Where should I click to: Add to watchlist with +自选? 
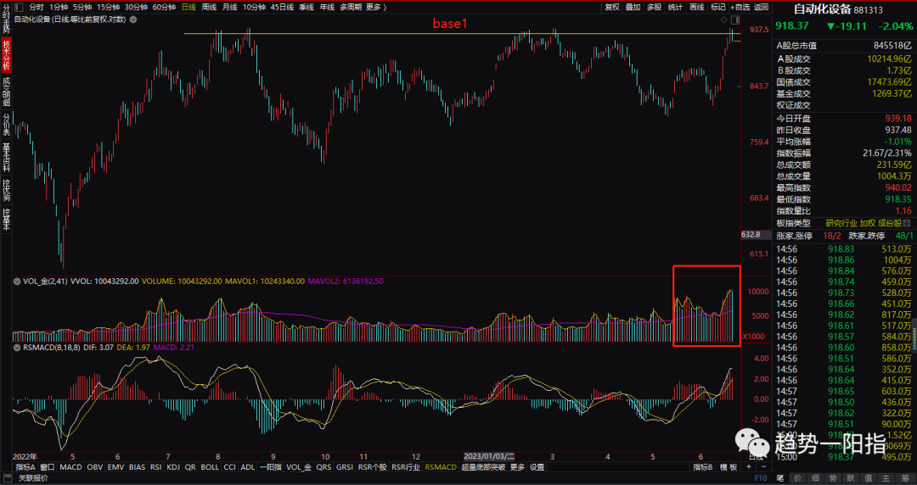pos(740,7)
